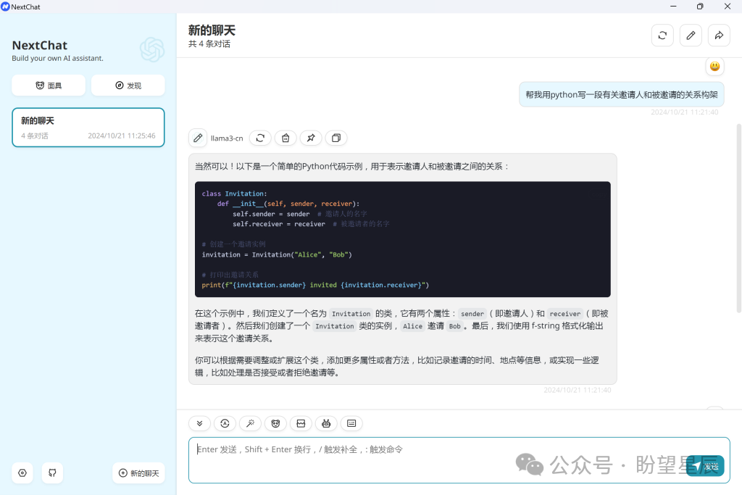
Task: Click the '共 4 条对话' subtitle
Action: [209, 44]
